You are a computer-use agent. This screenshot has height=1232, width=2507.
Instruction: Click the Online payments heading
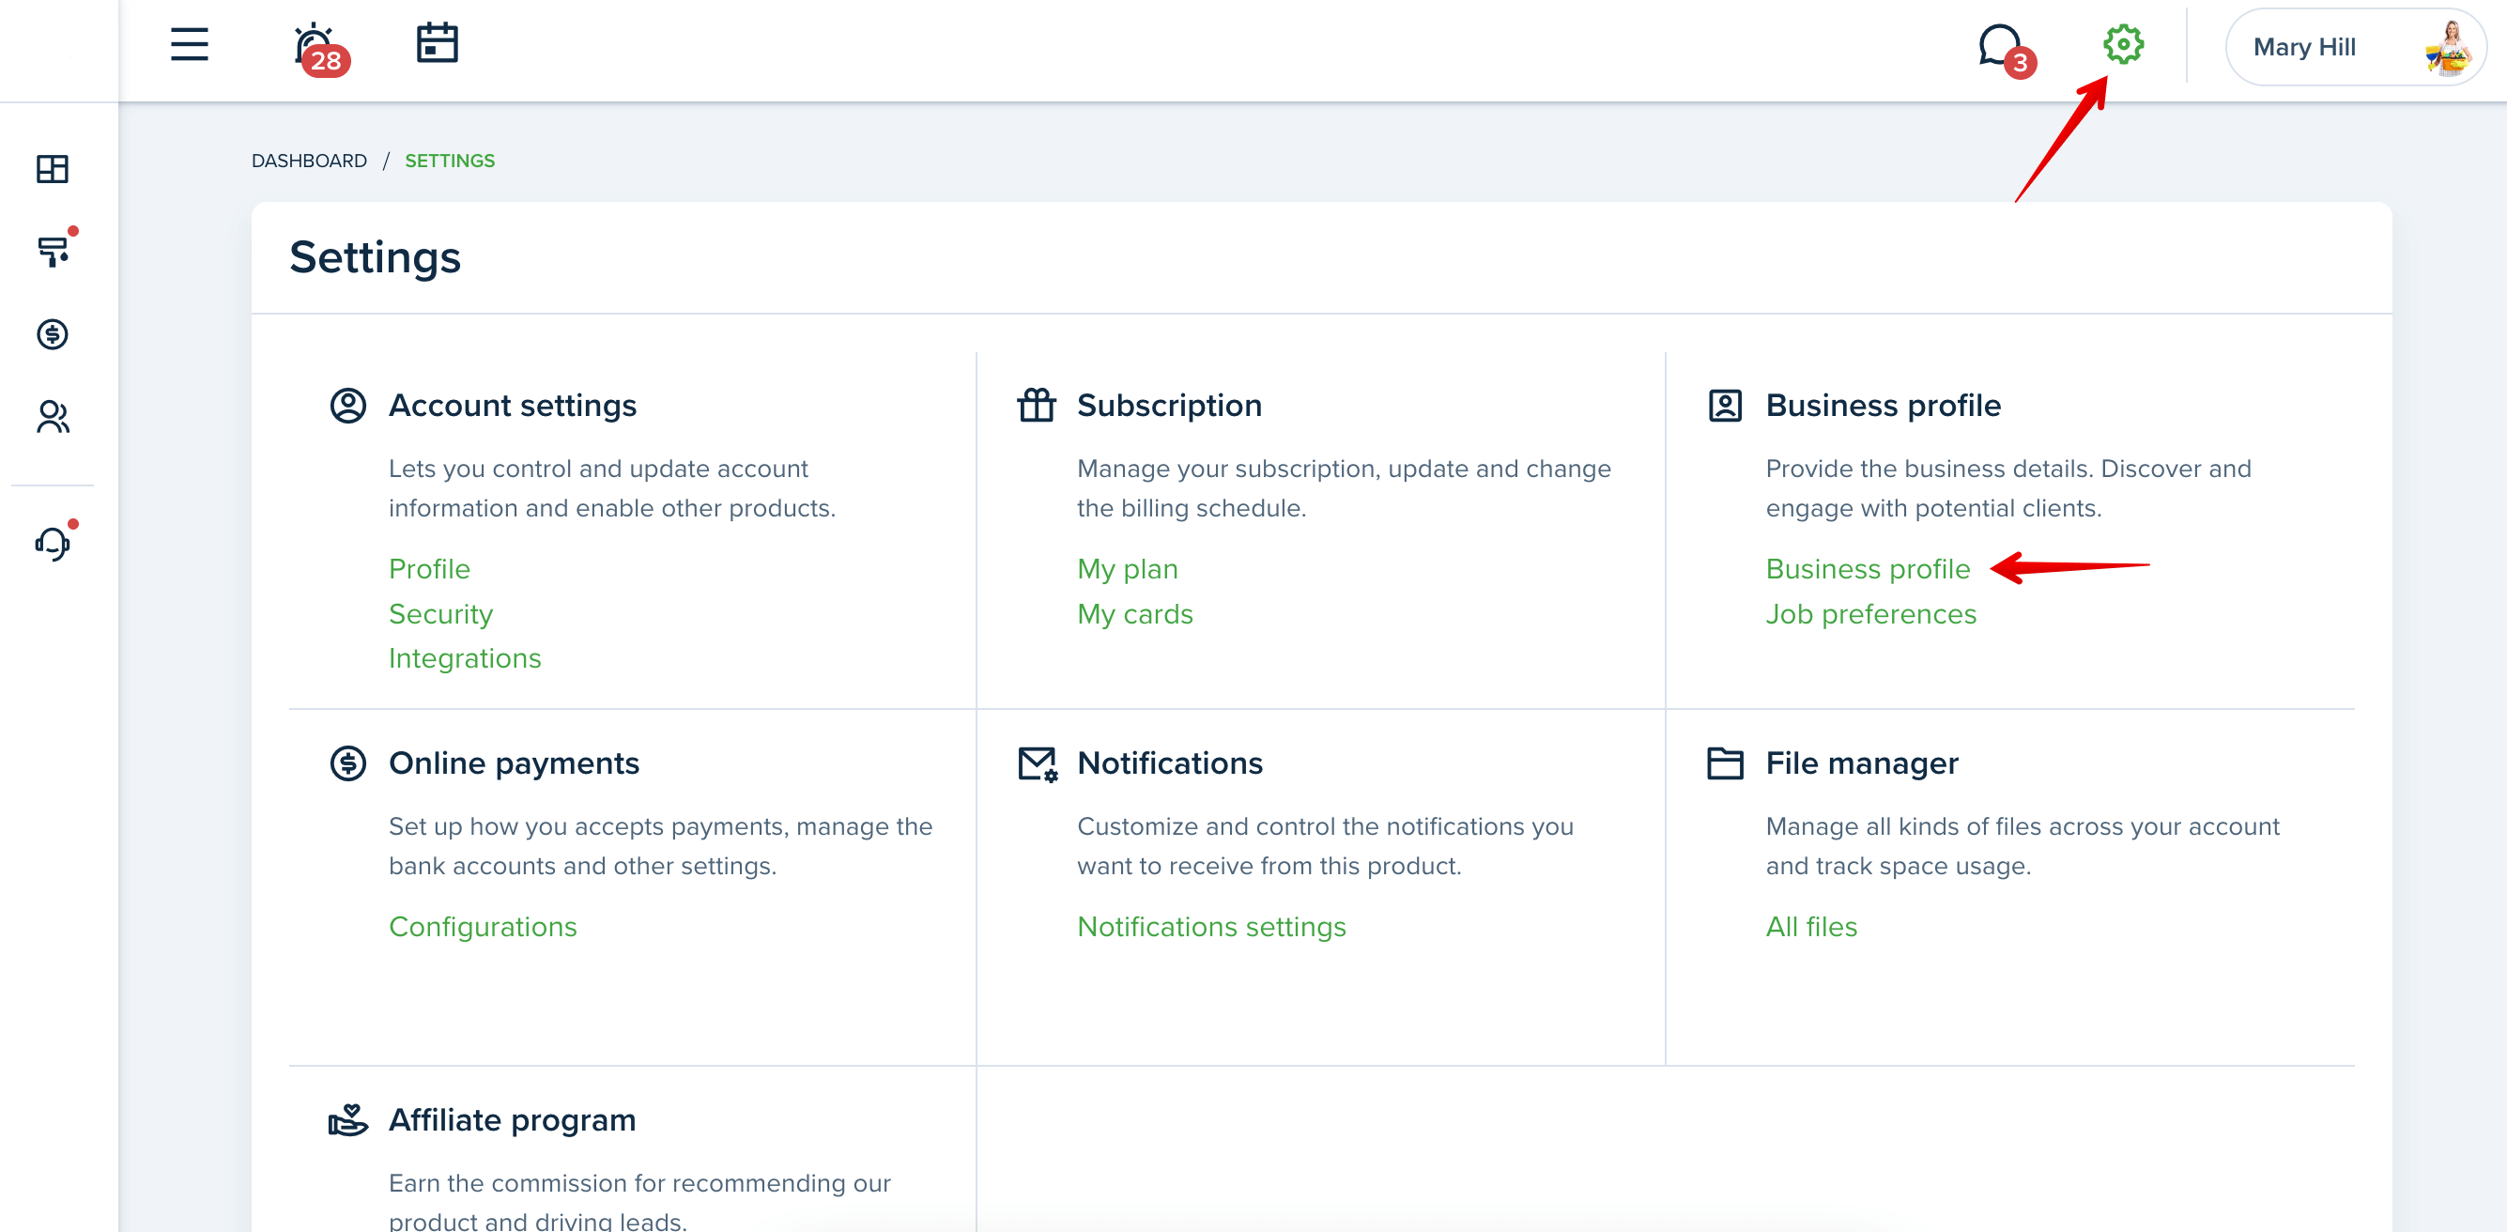coord(514,762)
